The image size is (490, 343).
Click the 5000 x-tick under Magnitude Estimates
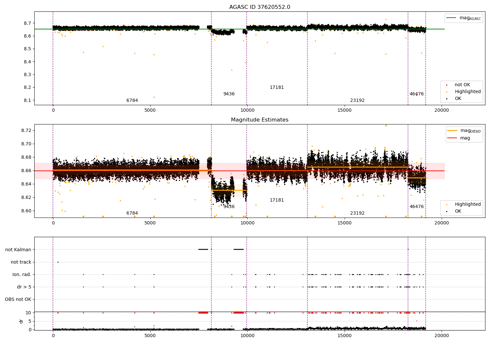click(x=150, y=223)
